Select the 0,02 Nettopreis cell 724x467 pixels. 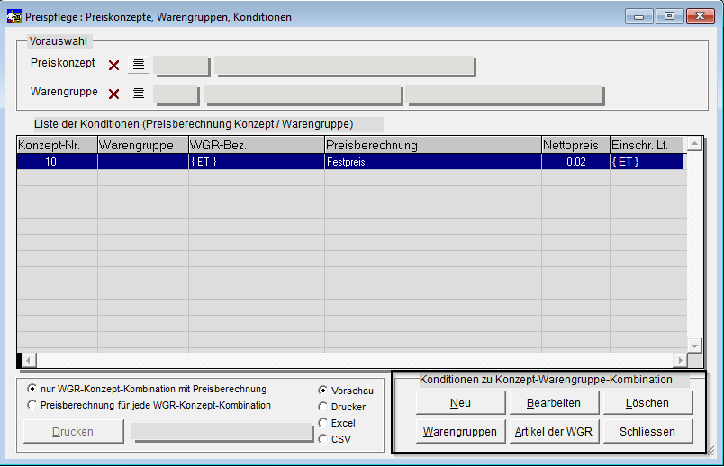575,161
